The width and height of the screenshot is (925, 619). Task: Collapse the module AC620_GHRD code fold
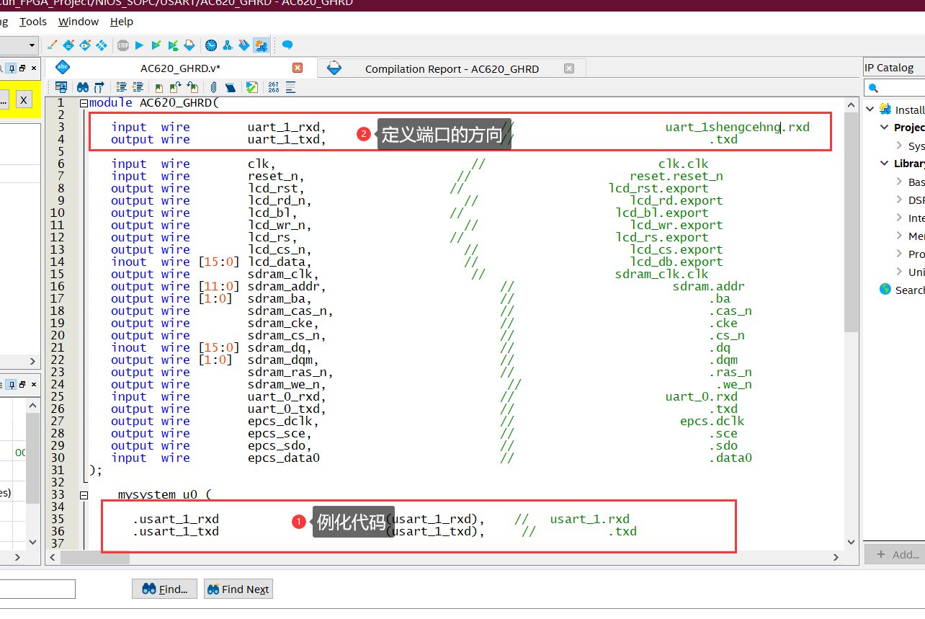click(x=84, y=103)
